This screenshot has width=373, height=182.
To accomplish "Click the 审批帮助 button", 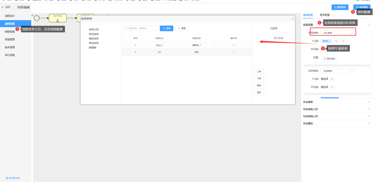I will point(329,59).
